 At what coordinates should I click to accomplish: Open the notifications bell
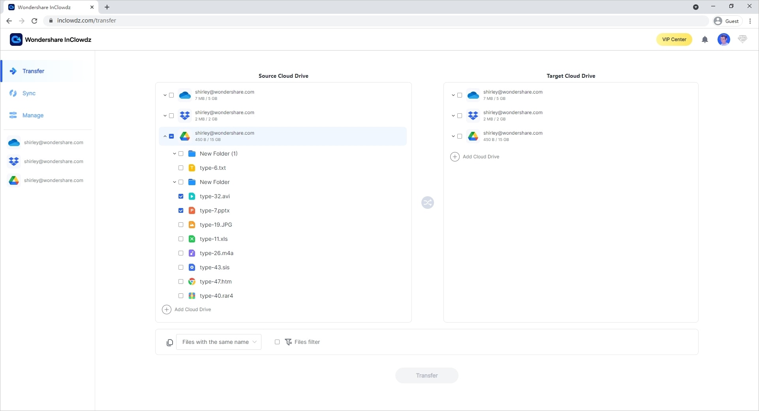tap(705, 39)
